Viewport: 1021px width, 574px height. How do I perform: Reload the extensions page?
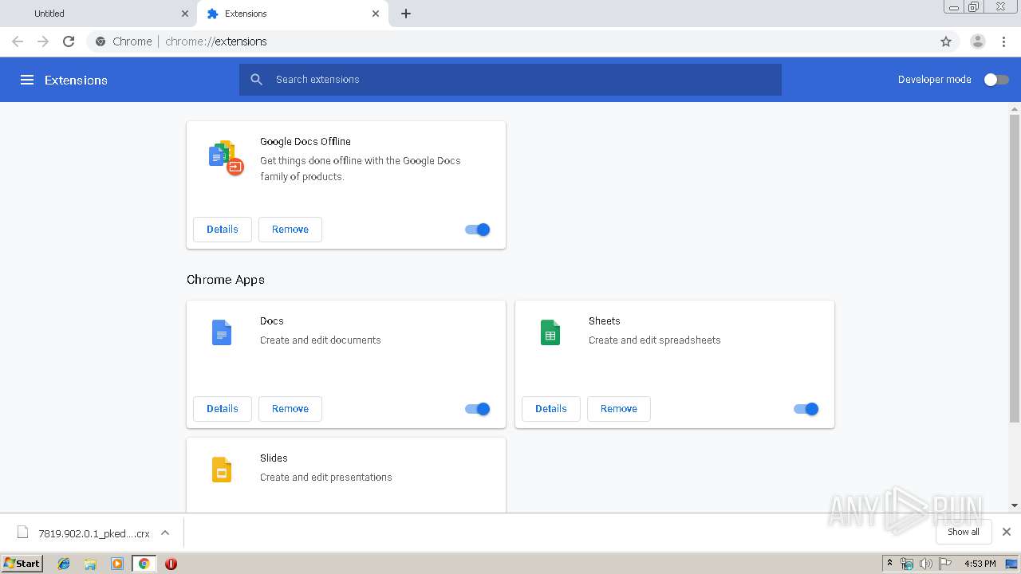click(69, 41)
